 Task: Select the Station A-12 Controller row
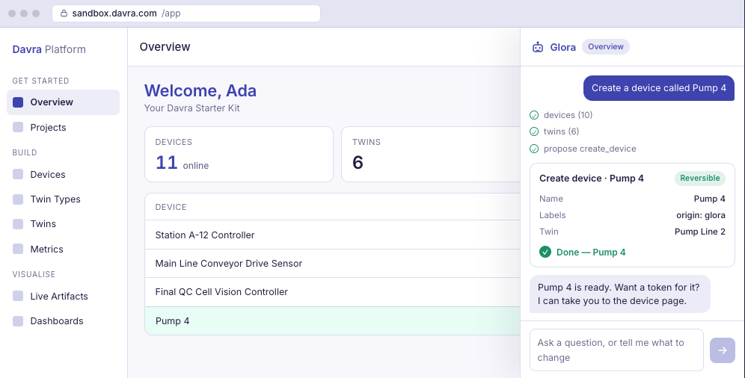click(x=333, y=235)
